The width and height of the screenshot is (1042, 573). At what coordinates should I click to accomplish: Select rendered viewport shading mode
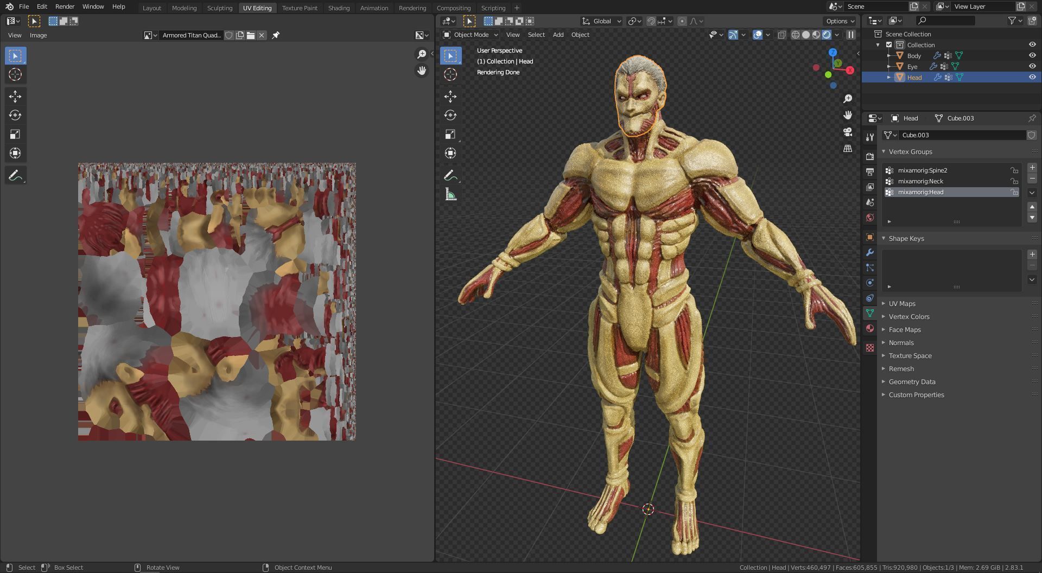827,35
